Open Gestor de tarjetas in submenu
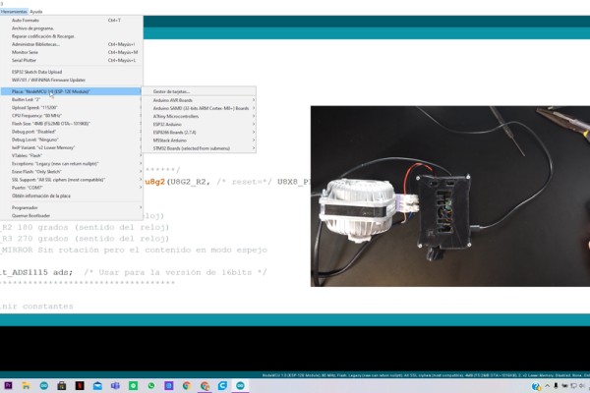590x393 pixels. (x=199, y=91)
